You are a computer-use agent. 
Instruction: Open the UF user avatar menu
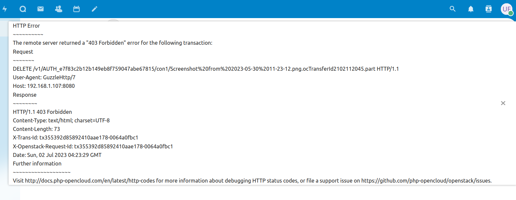tap(506, 9)
